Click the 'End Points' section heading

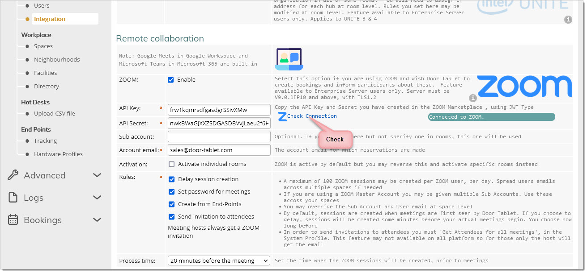point(36,129)
